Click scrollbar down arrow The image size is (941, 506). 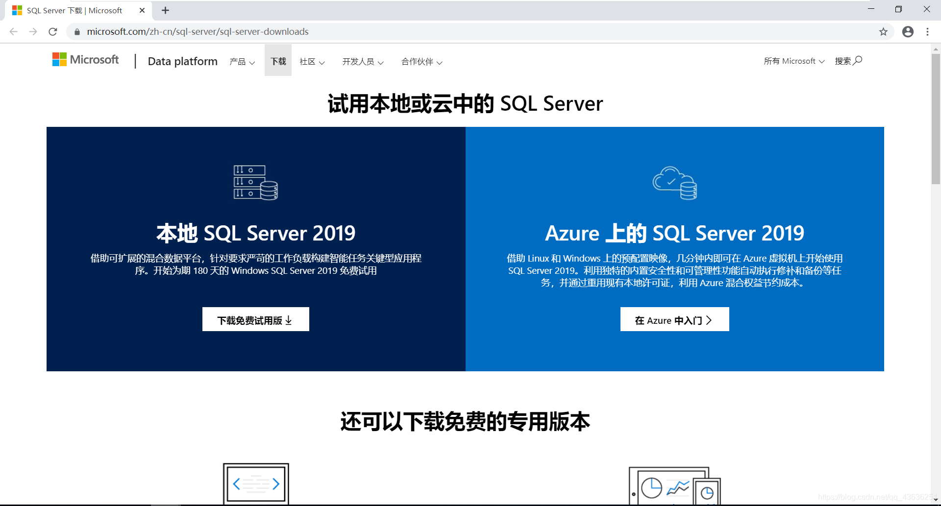point(936,500)
